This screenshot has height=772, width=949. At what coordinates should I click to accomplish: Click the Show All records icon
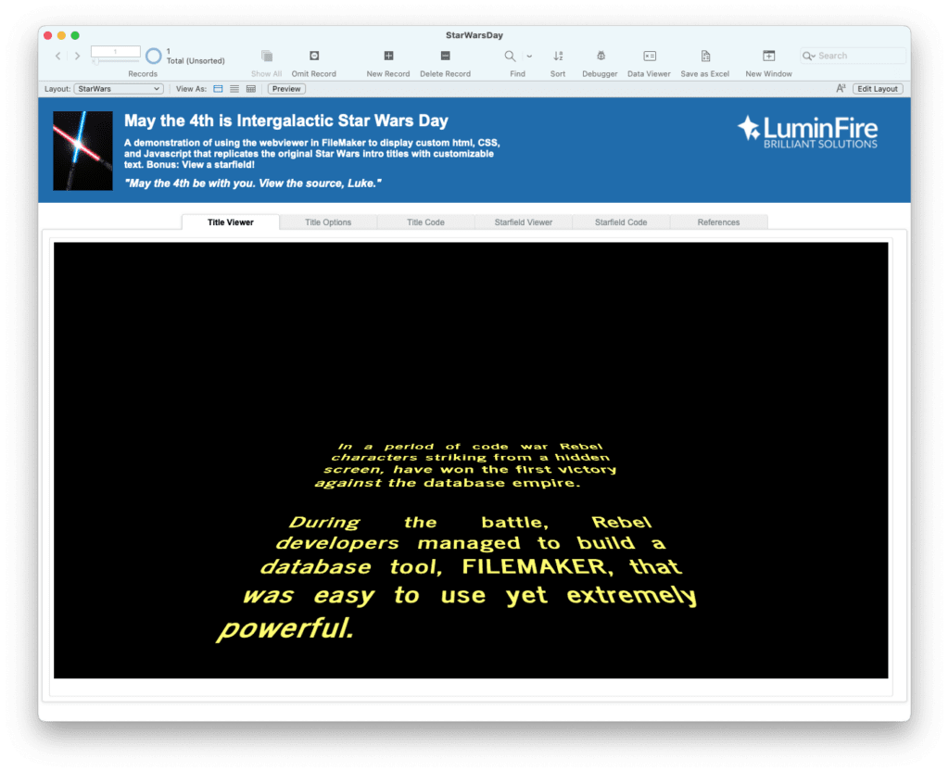coord(266,57)
